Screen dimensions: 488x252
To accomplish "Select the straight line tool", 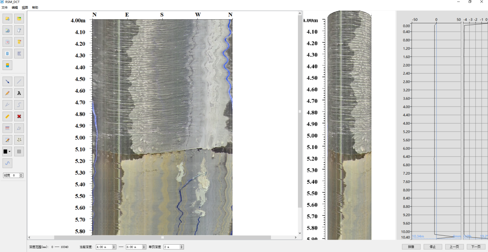I will click(x=19, y=81).
